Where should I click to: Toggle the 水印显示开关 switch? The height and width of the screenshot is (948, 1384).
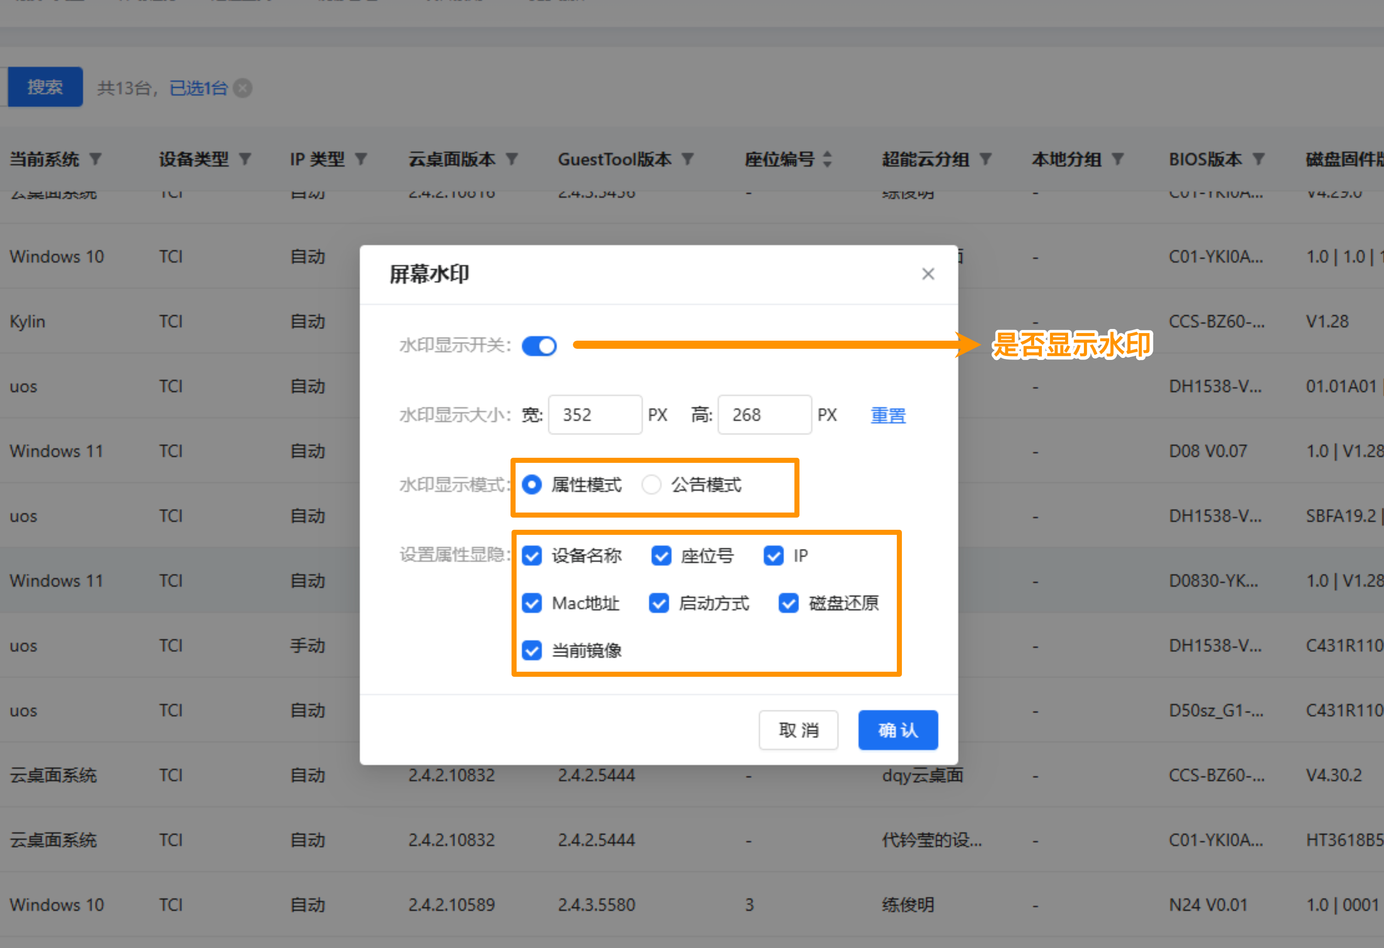pos(539,346)
